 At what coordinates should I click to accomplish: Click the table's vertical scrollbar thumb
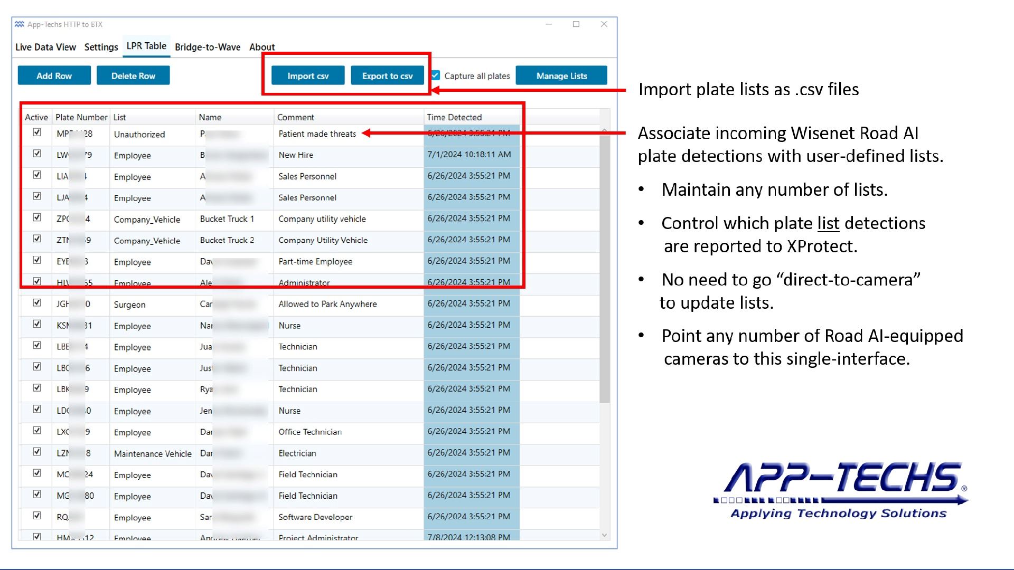(605, 269)
